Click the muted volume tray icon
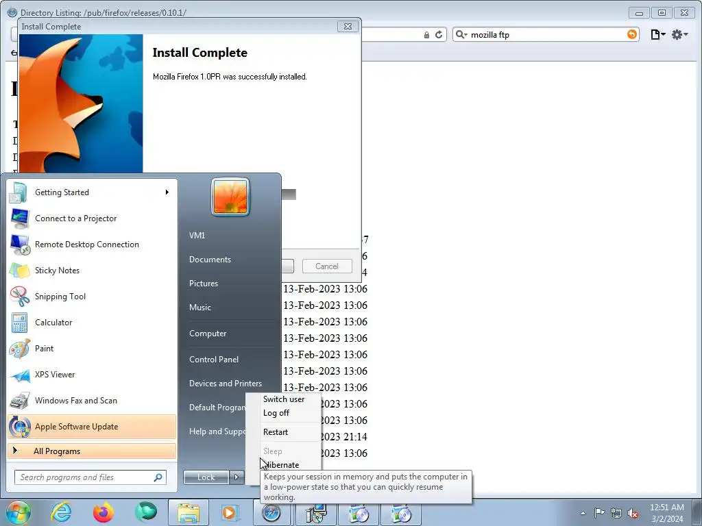 tap(633, 513)
